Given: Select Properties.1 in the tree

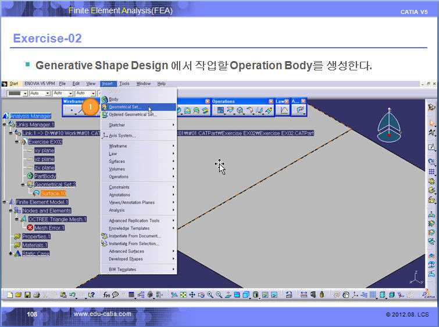Looking at the screenshot, I should [x=36, y=236].
